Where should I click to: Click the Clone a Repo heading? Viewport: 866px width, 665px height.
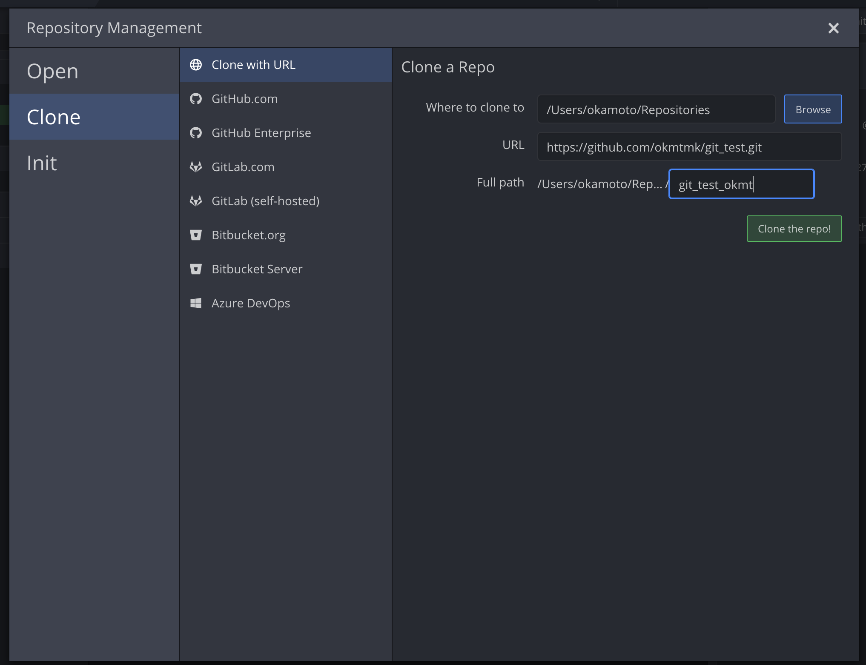(448, 67)
